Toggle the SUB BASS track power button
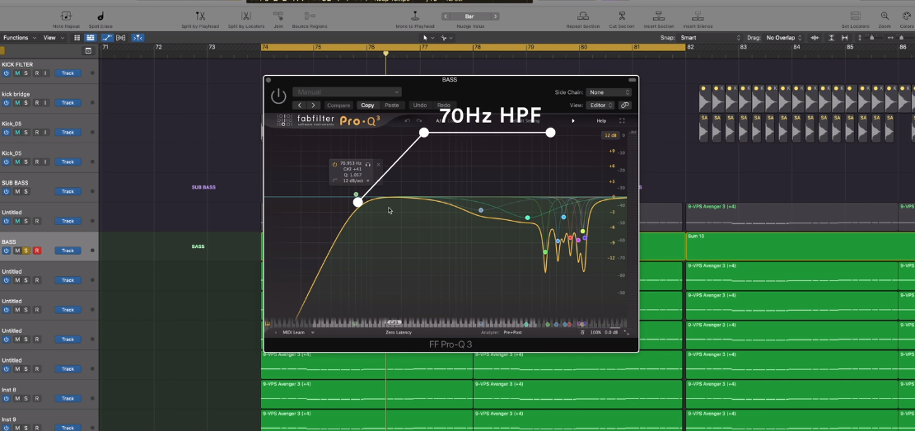 [x=7, y=191]
